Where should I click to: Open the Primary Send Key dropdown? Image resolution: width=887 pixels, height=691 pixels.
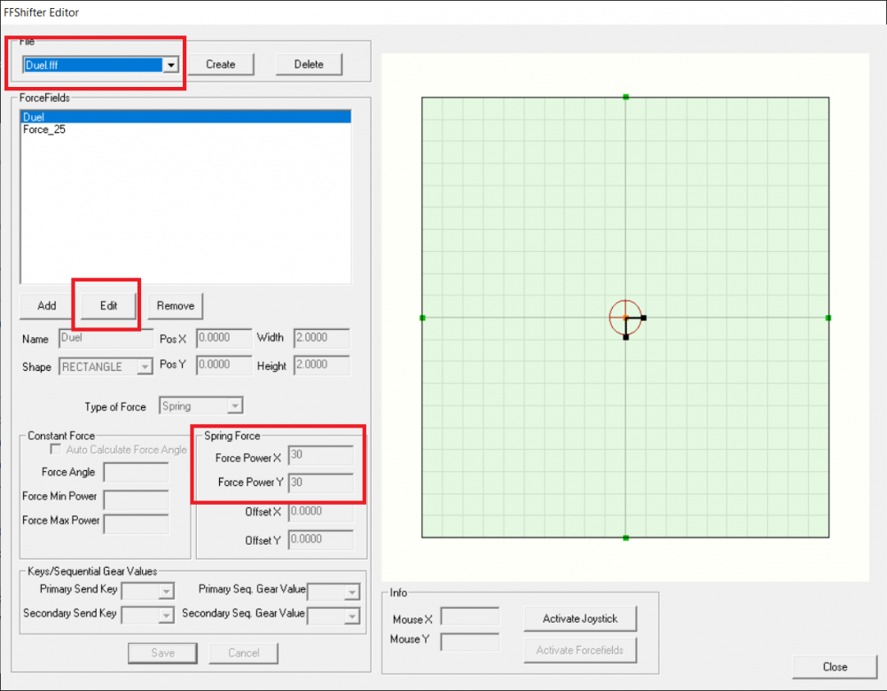coord(166,592)
